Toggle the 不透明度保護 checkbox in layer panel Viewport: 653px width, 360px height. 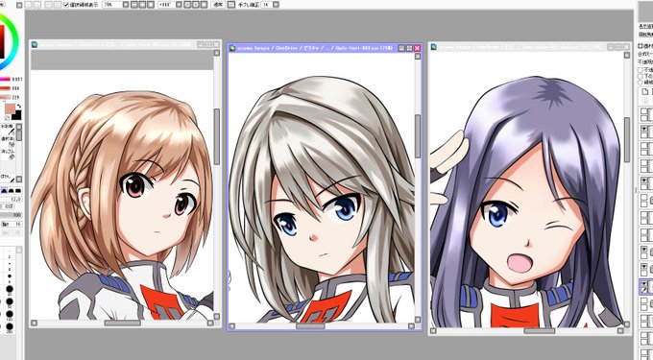pyautogui.click(x=641, y=70)
